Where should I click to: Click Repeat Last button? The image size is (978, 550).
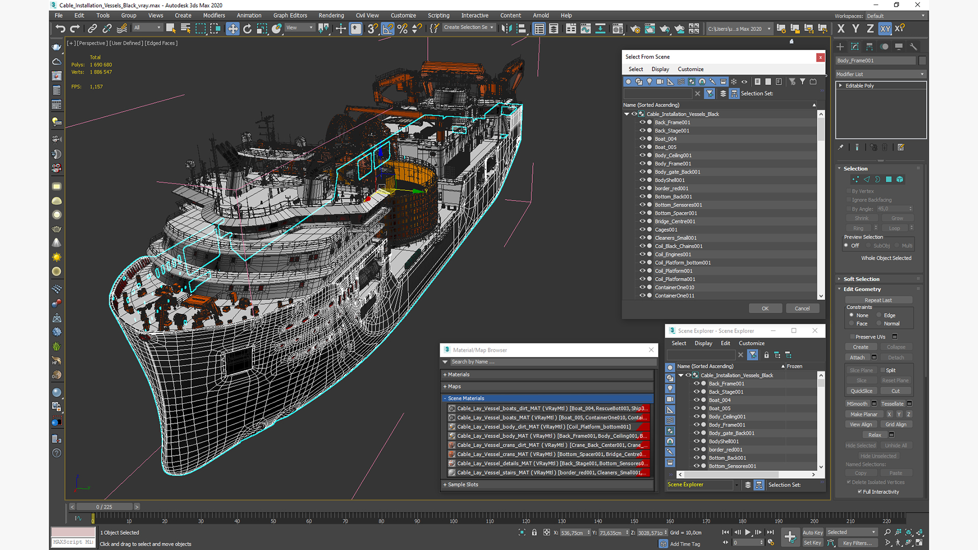878,300
